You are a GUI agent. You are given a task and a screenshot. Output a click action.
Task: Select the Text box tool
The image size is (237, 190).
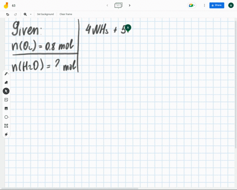tap(6, 126)
